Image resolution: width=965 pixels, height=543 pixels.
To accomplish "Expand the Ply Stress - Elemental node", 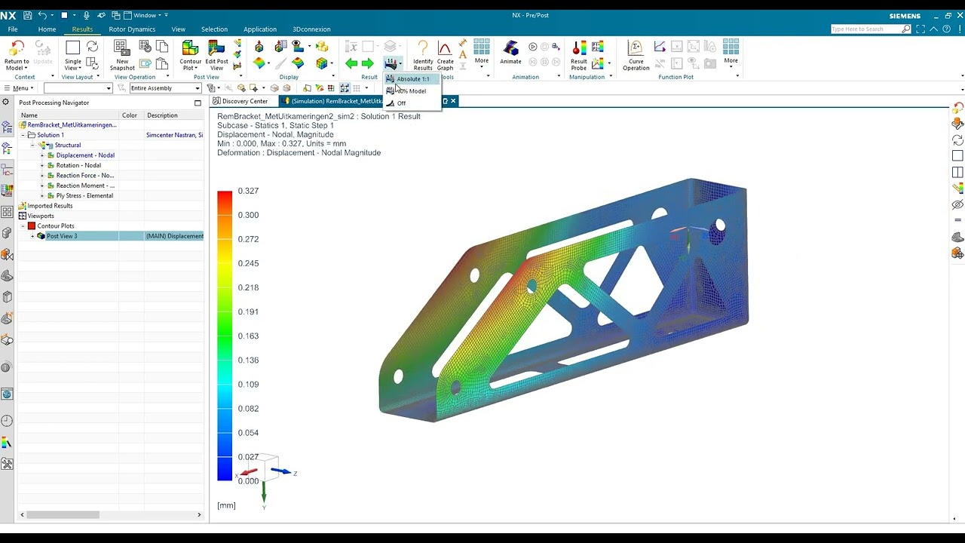I will 42,195.
